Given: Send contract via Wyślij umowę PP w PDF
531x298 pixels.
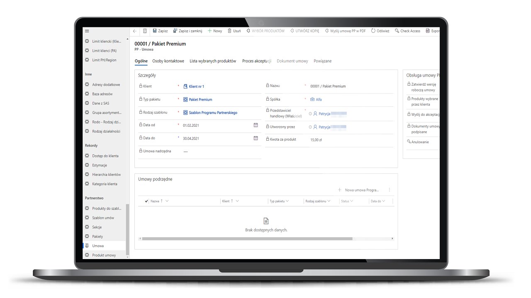Looking at the screenshot, I should (345, 31).
